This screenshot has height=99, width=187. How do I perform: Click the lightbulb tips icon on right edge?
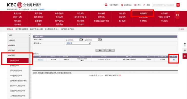coord(185,50)
